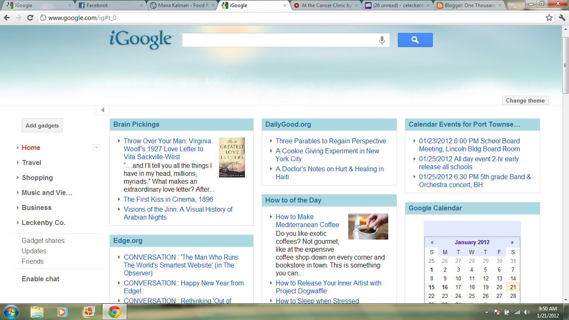Open DailyGood.org gadget title
This screenshot has height=320, width=569.
pos(288,124)
